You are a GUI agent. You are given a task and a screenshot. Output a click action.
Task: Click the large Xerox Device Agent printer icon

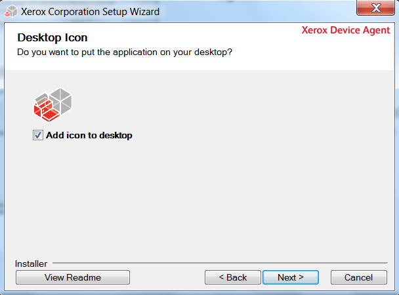click(x=53, y=105)
